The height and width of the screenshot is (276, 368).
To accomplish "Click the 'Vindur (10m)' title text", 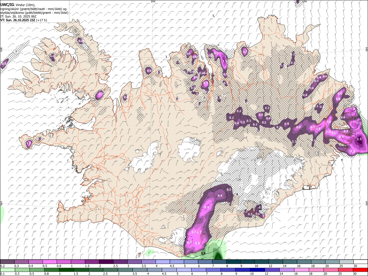I will tap(25, 5).
